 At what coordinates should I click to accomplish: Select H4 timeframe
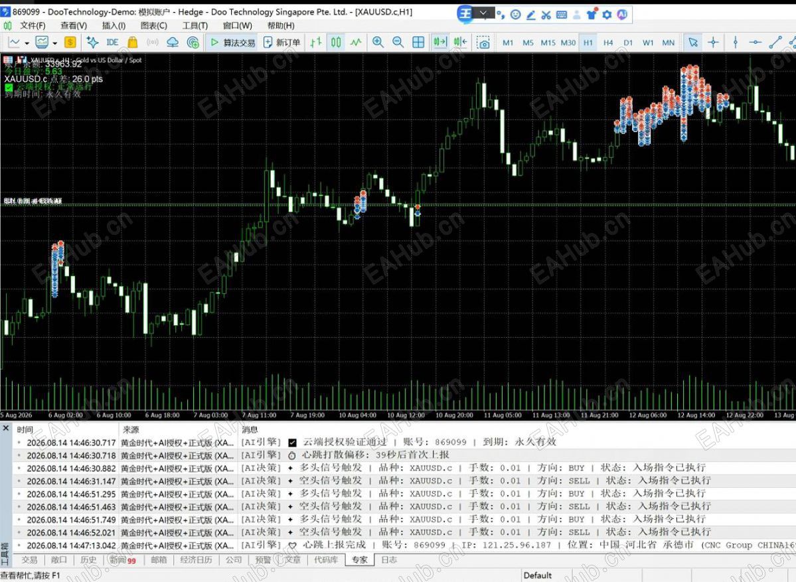[x=608, y=43]
